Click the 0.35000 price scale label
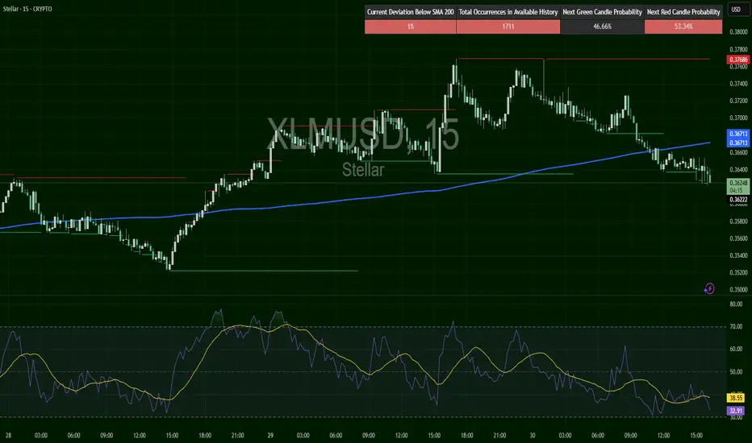The height and width of the screenshot is (443, 752). pyautogui.click(x=738, y=289)
